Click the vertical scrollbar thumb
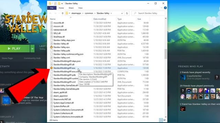Viewport: 220px width, 123px height. 166,54
